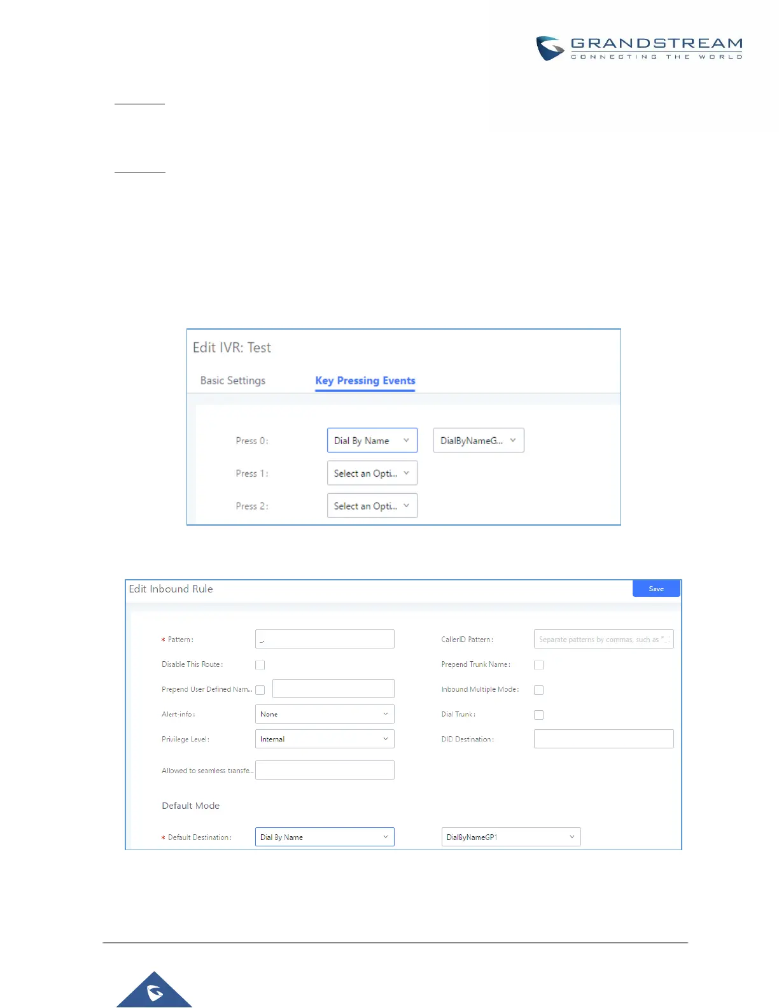Open the Press 1 option dropdown
This screenshot has width=779, height=1008.
point(372,473)
